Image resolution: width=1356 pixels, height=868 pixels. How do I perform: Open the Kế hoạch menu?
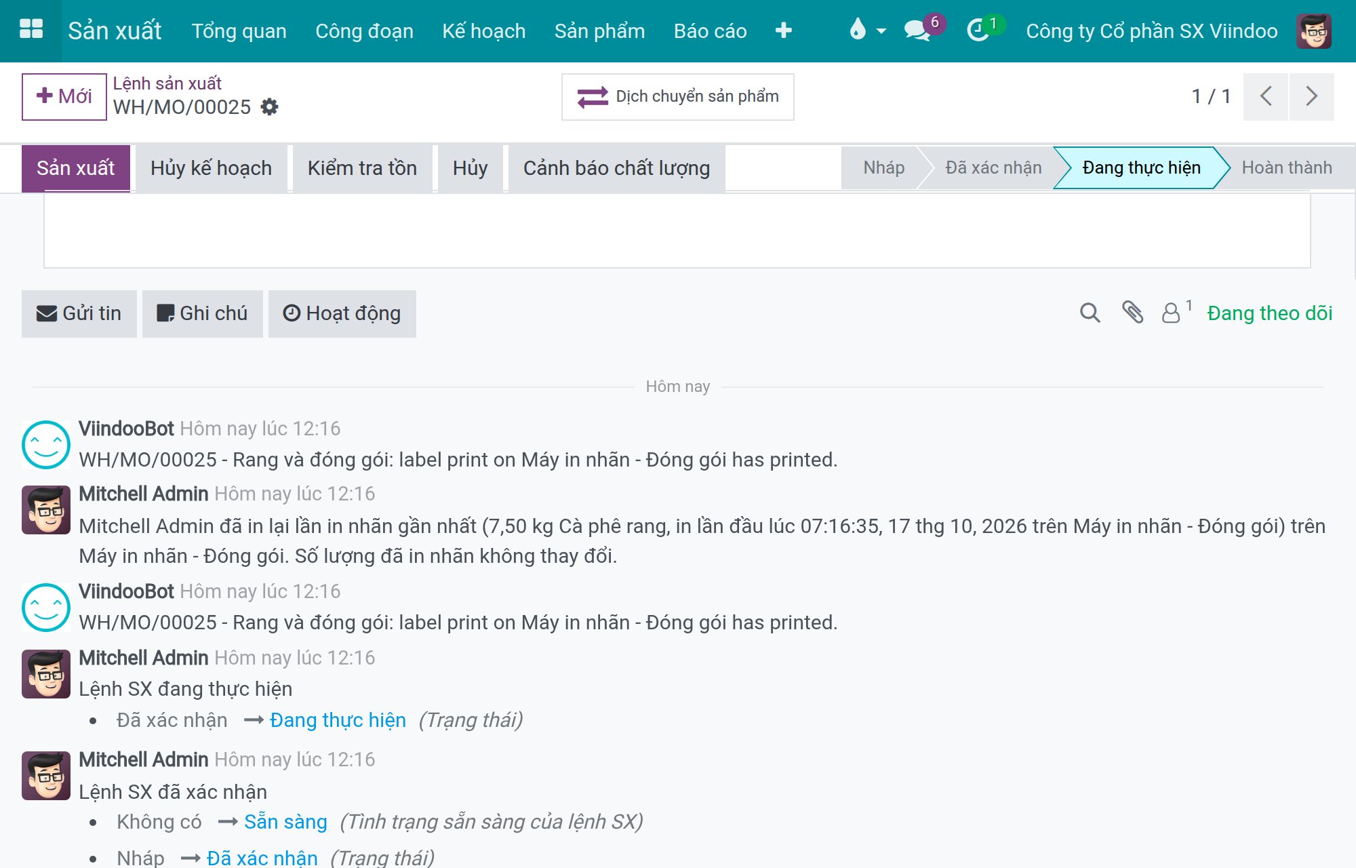click(483, 31)
